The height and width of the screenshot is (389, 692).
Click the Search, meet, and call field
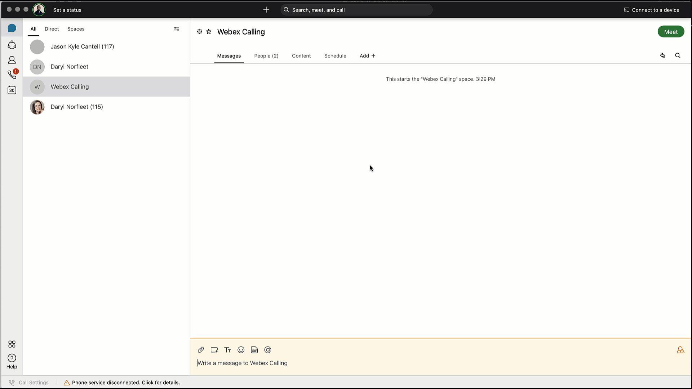pyautogui.click(x=356, y=10)
